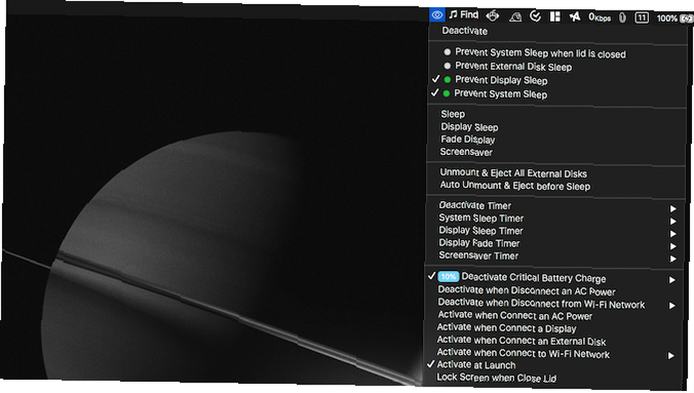The height and width of the screenshot is (393, 694).
Task: Click the paperclip icon in the menu bar
Action: 623,18
